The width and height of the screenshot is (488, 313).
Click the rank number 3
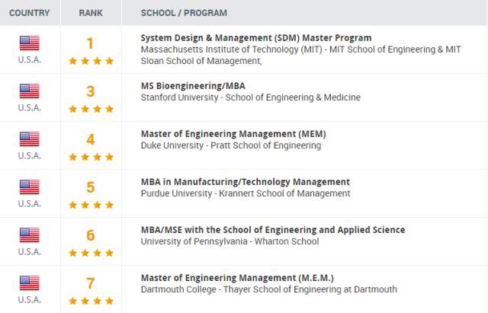click(x=91, y=91)
